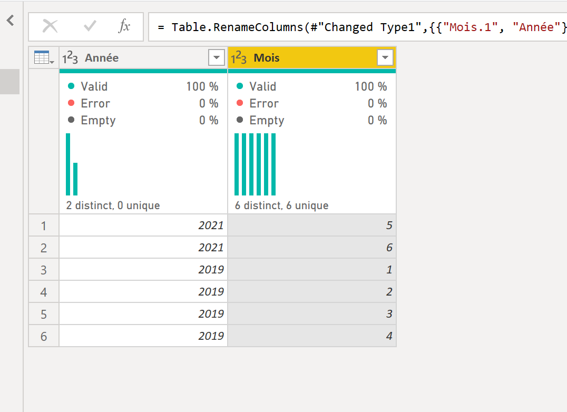The image size is (567, 412).
Task: Cancel the formula edit with the X icon
Action: pos(50,26)
